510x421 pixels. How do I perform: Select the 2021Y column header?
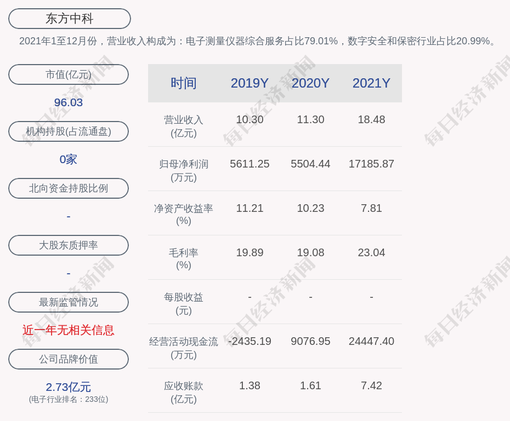pos(371,83)
